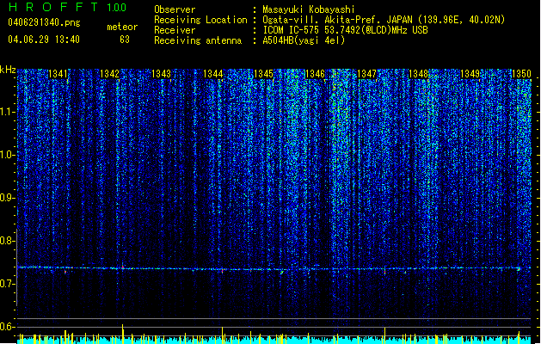Click the Receiver label
This screenshot has height=344, width=541.
(x=175, y=30)
